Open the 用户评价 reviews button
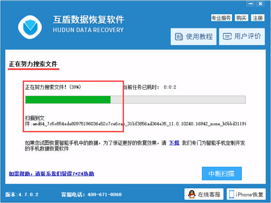271x203 pixels. (242, 37)
